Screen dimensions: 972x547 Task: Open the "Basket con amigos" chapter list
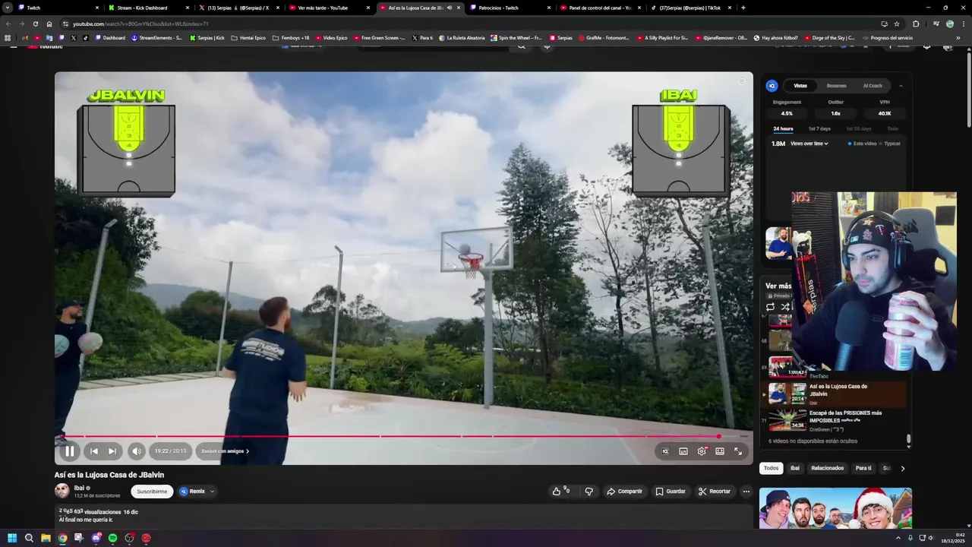pyautogui.click(x=225, y=451)
